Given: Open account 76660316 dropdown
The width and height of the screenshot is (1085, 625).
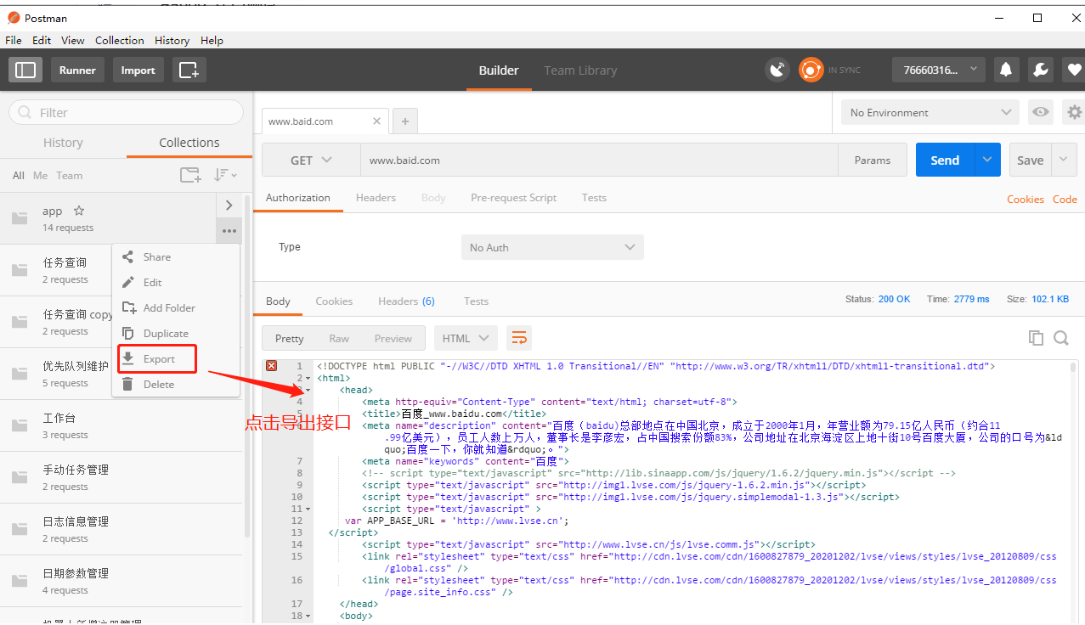Looking at the screenshot, I should pos(939,70).
